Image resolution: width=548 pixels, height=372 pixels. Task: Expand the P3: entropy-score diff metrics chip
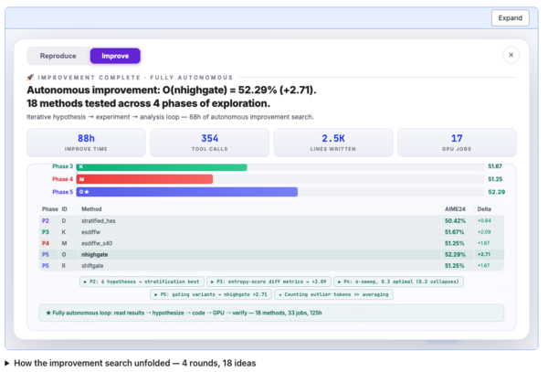[269, 282]
